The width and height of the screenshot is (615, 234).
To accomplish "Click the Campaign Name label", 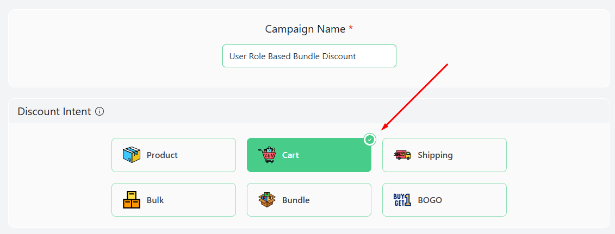I will tap(305, 29).
